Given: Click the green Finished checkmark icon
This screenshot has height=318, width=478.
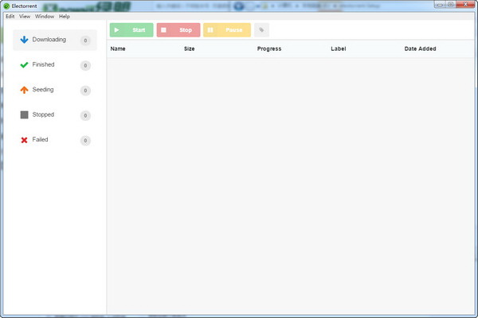Looking at the screenshot, I should (24, 64).
